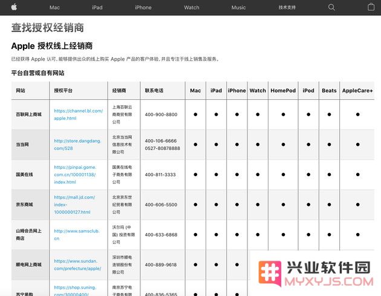Click the 当当网 row name

click(x=22, y=145)
